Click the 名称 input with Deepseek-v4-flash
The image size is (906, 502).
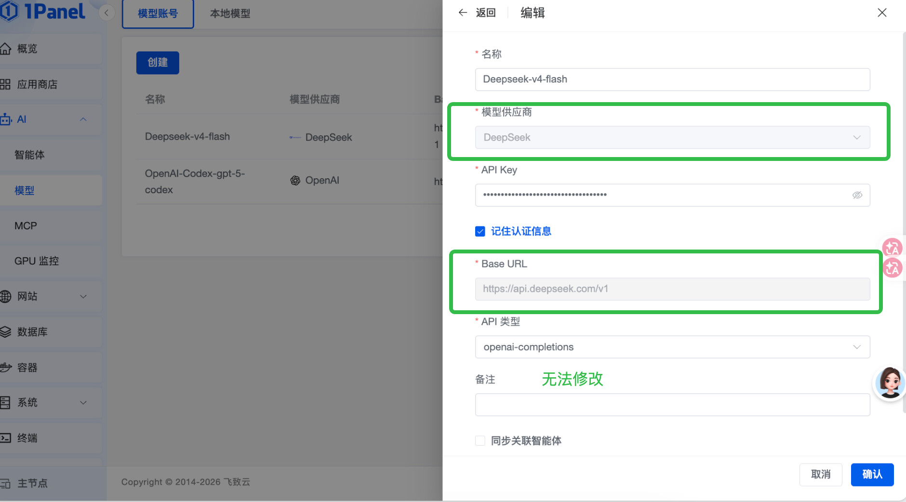[x=672, y=79]
